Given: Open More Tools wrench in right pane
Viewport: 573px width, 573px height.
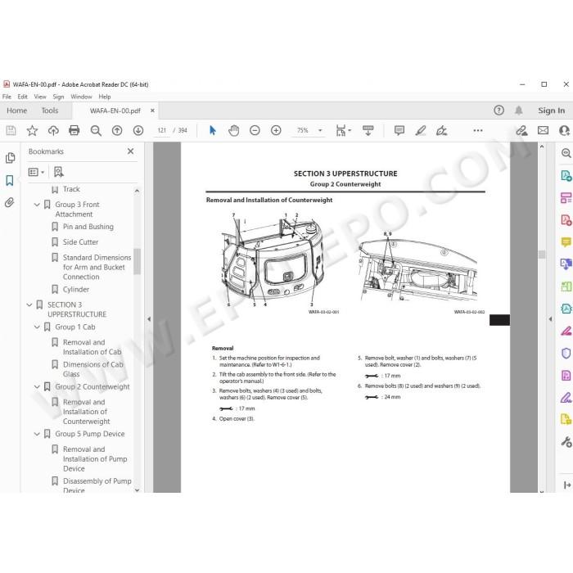Looking at the screenshot, I should [566, 442].
